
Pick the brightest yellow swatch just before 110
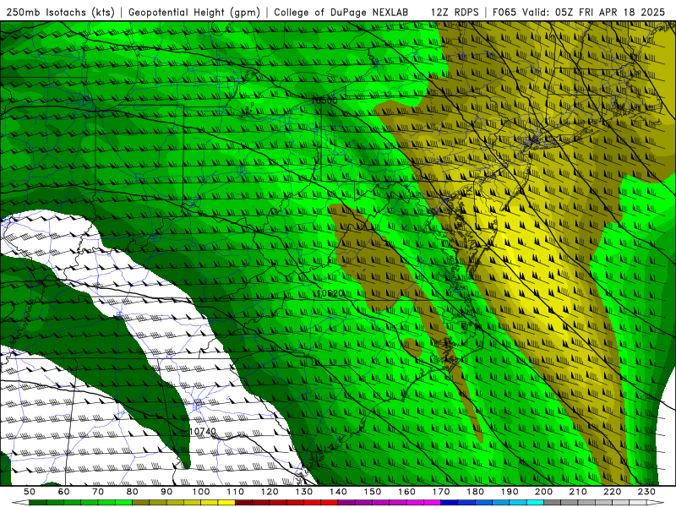226,503
